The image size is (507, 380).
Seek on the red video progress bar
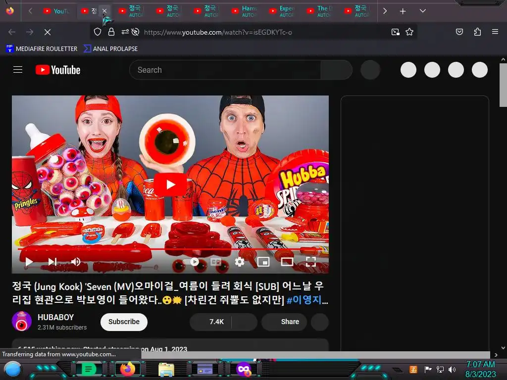(x=170, y=249)
